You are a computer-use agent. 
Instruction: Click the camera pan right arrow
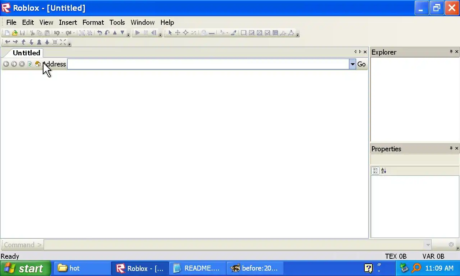(x=15, y=42)
